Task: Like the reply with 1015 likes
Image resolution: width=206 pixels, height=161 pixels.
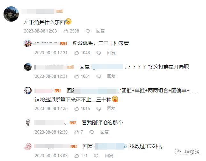Action: pos(77,109)
